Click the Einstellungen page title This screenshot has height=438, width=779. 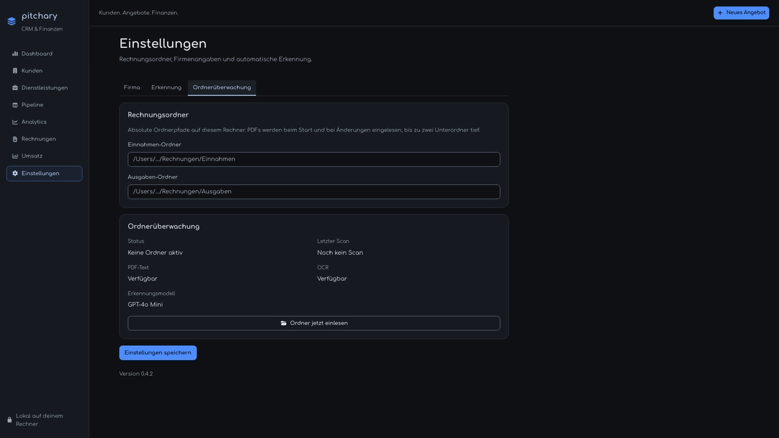tap(163, 43)
